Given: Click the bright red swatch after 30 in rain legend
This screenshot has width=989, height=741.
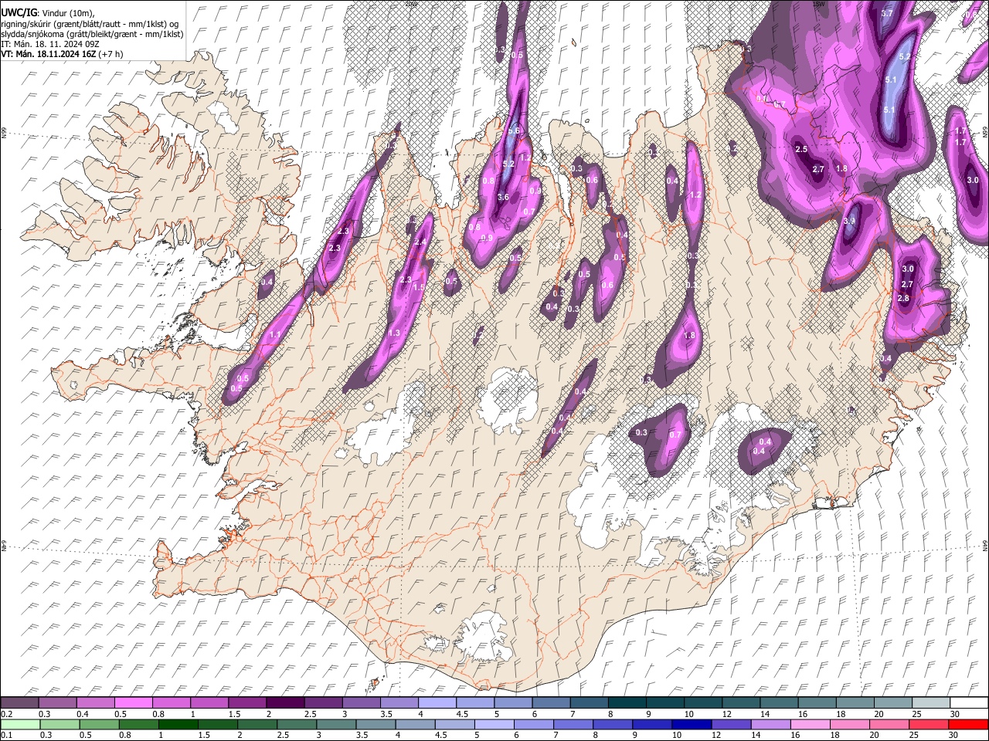Looking at the screenshot, I should pos(968,725).
